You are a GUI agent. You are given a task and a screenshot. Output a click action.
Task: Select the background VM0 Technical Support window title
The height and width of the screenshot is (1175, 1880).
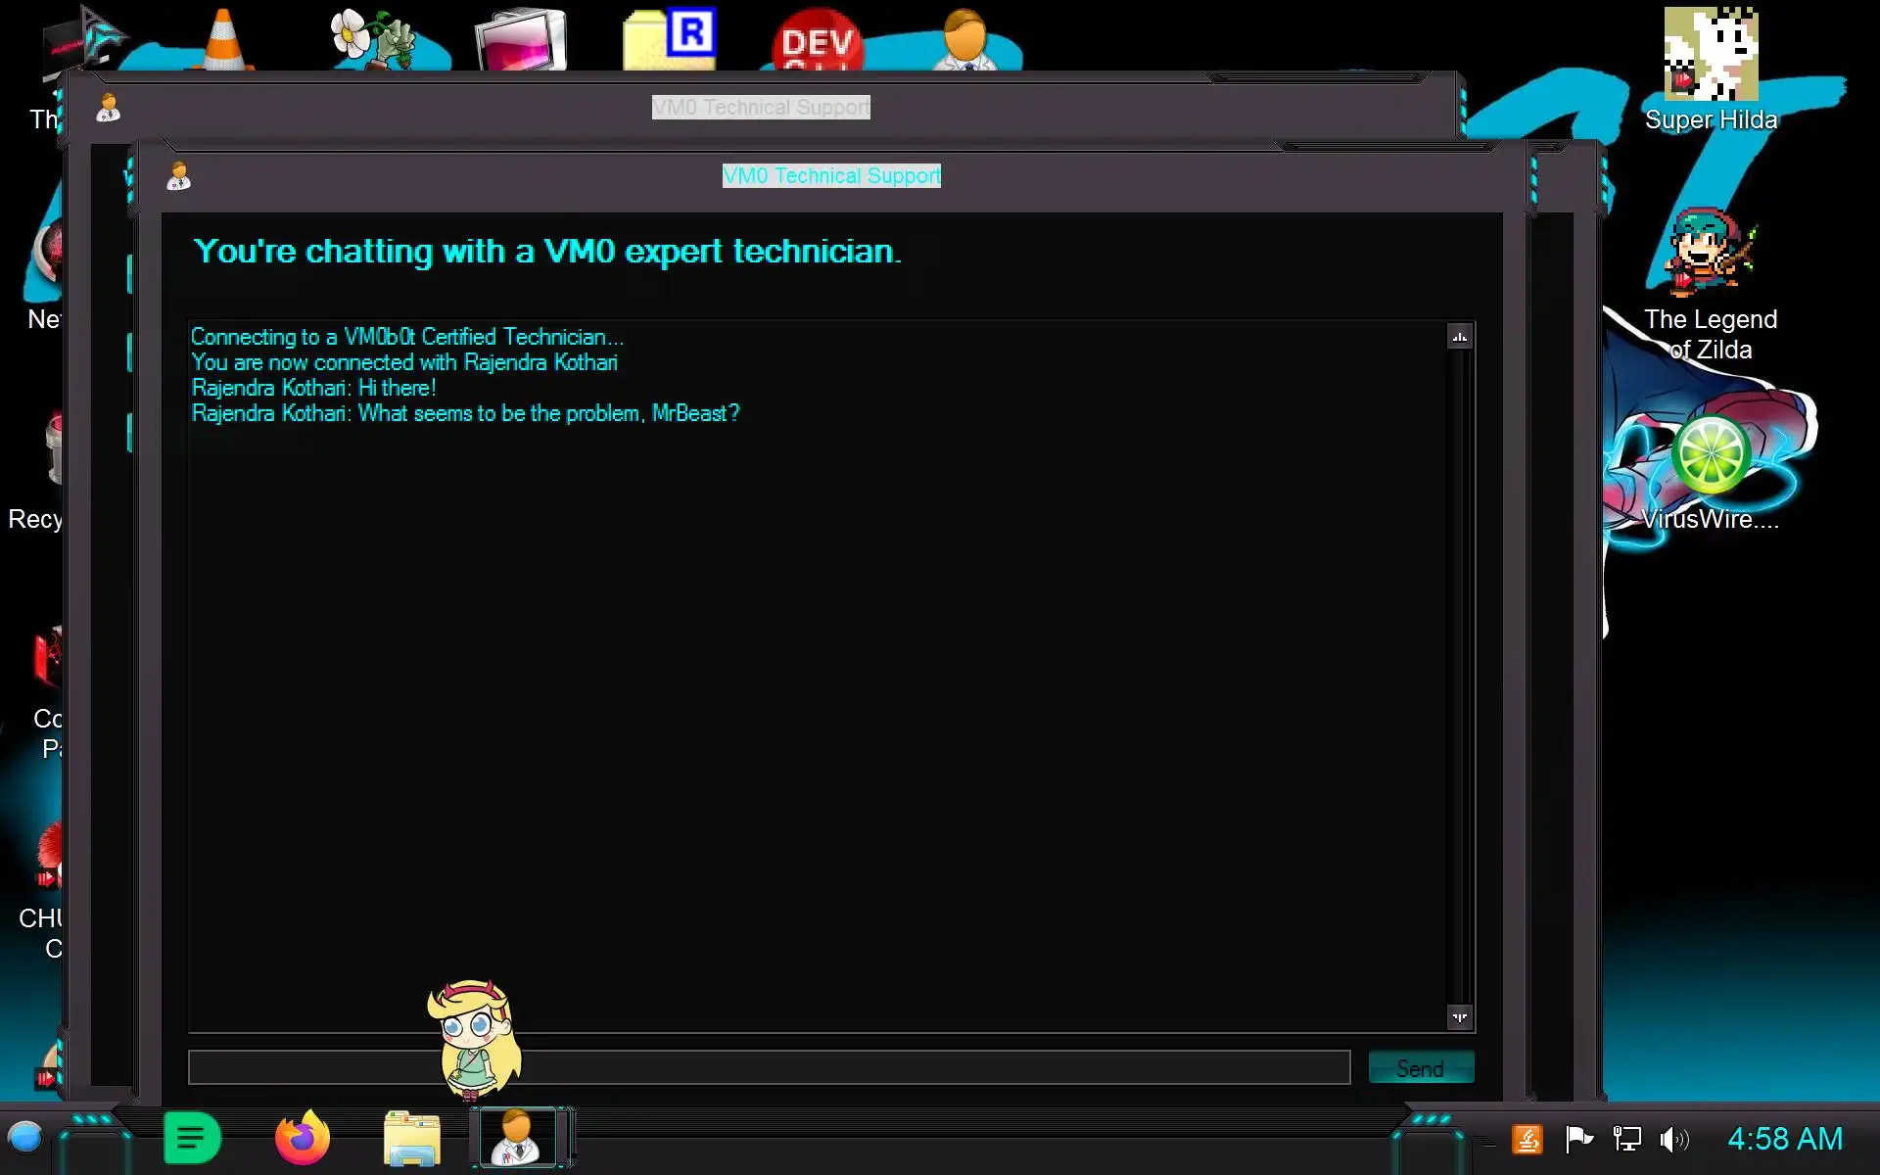click(761, 107)
